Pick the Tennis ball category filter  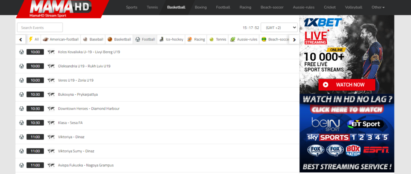click(x=217, y=40)
